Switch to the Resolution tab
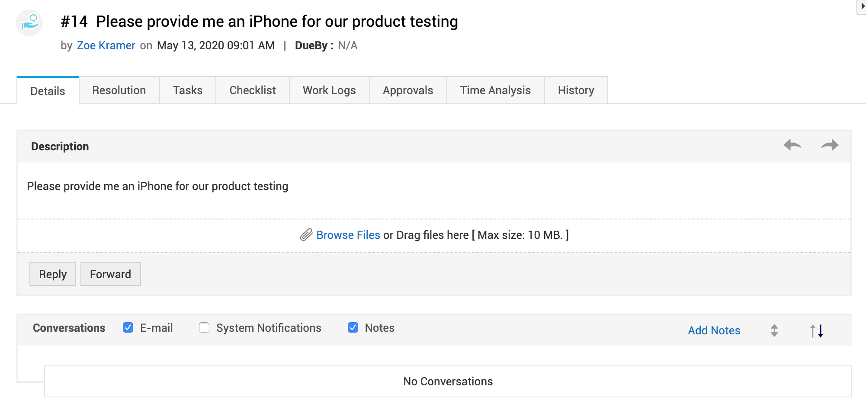The image size is (866, 419). pos(119,90)
